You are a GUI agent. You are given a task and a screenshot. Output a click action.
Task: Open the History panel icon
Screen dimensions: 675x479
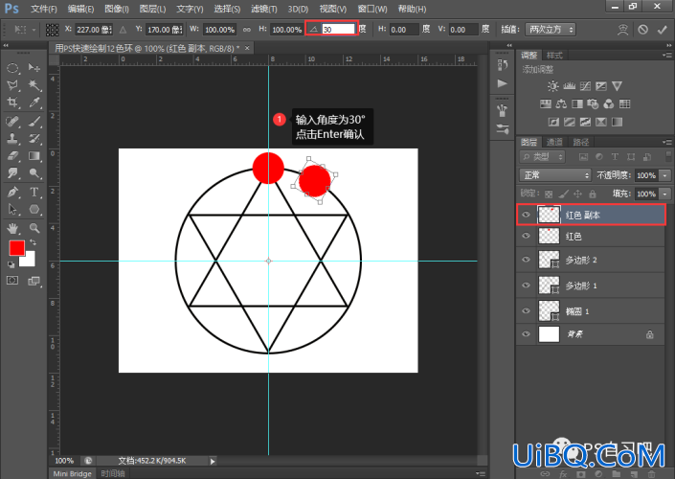point(503,64)
